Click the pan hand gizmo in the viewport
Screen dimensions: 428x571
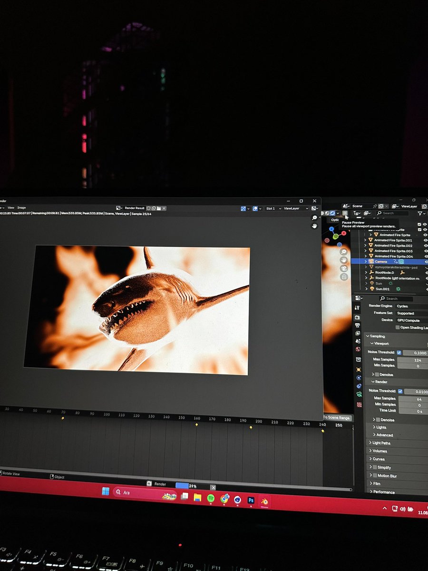[x=344, y=260]
